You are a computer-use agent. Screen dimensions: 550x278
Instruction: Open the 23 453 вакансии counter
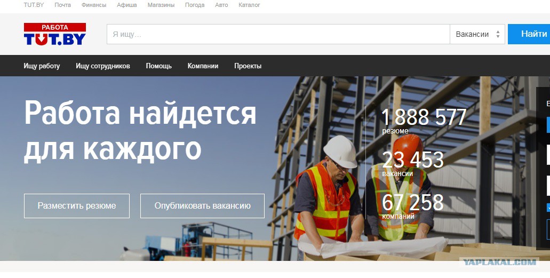click(x=412, y=163)
